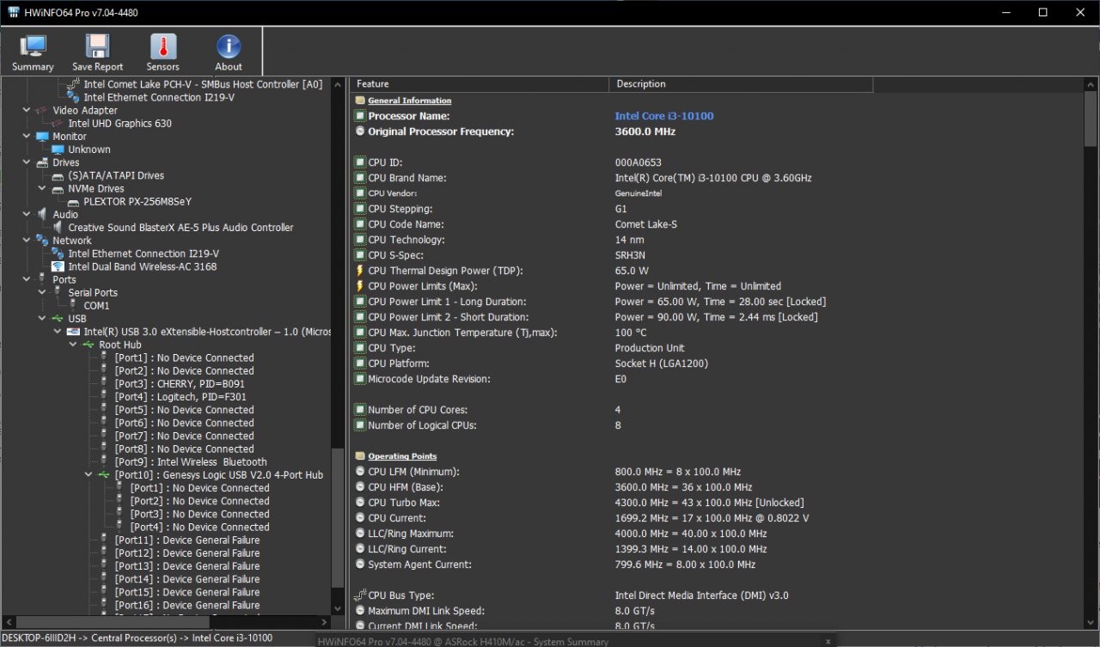Select Port11 Device General Failure
The image size is (1100, 647).
tap(187, 540)
